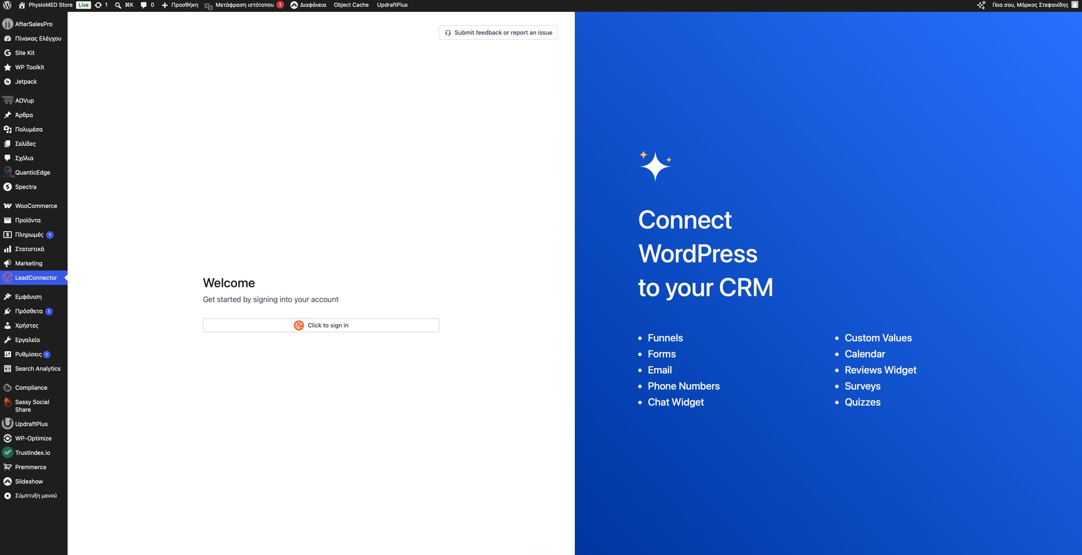Viewport: 1082px width, 555px height.
Task: Open the Διαφάνεια admin bar item
Action: point(308,5)
